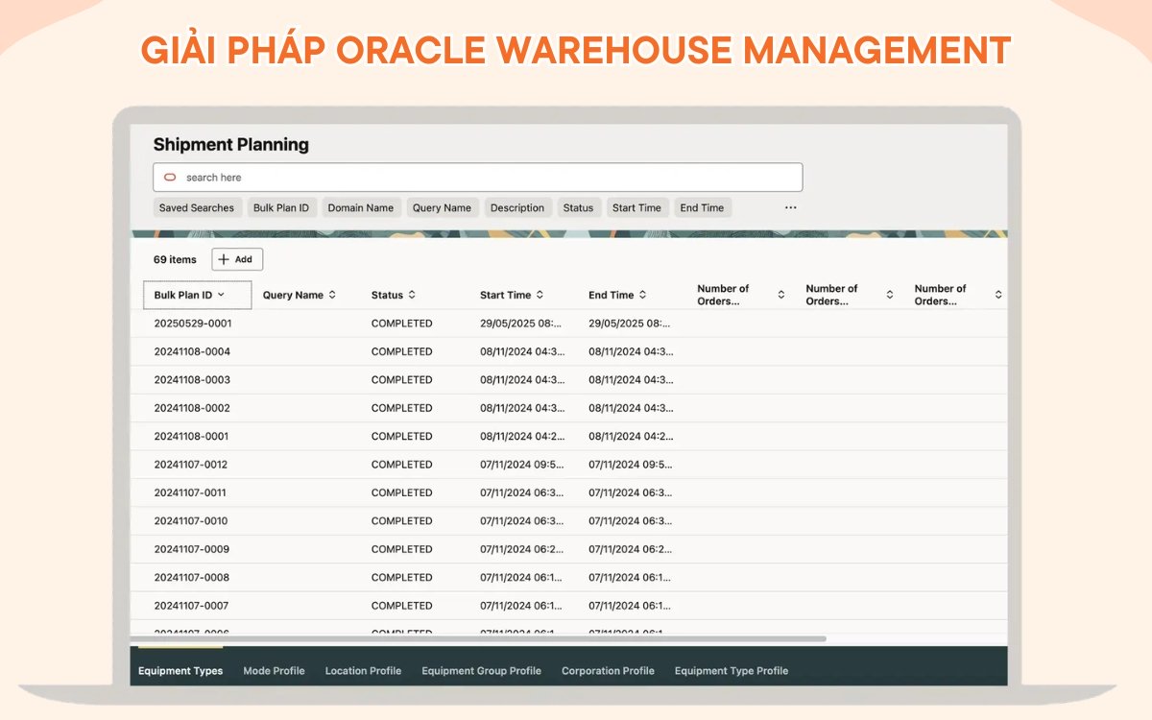Select the Saved Searches filter chip
Image resolution: width=1152 pixels, height=720 pixels.
point(197,207)
